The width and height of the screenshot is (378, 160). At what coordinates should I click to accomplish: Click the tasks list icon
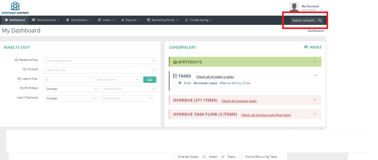[175, 76]
